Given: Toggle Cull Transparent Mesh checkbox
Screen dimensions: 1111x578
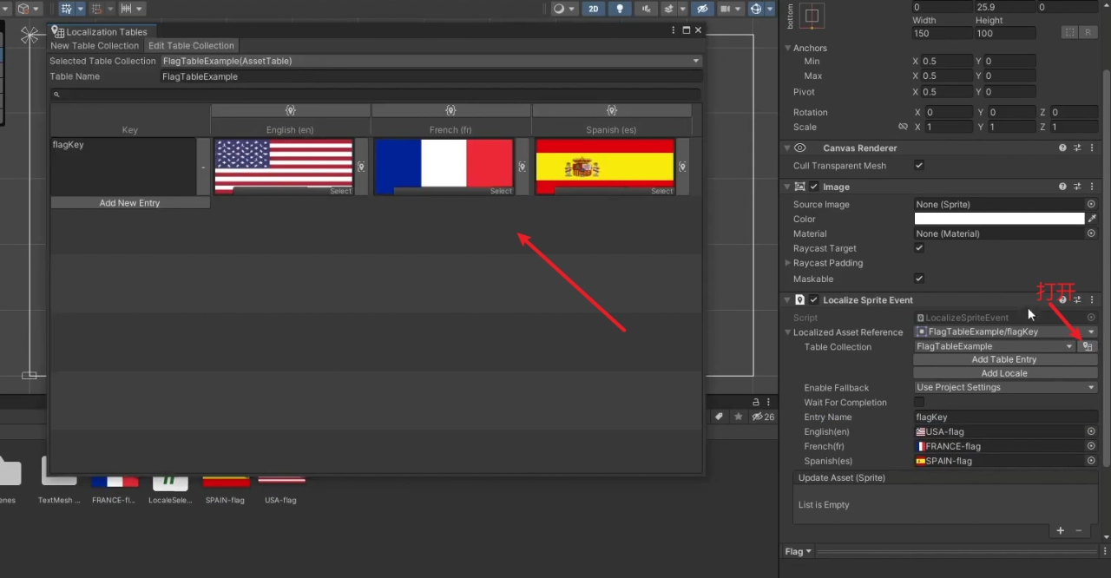Looking at the screenshot, I should 919,165.
